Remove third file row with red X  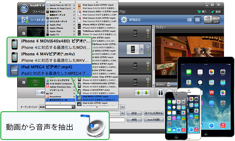click(148, 66)
